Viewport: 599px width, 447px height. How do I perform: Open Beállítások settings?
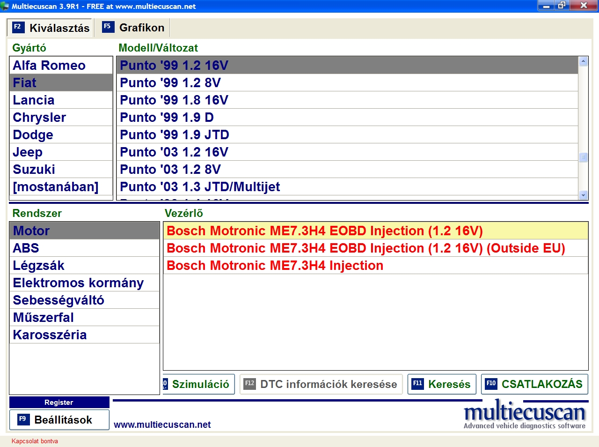click(x=59, y=420)
